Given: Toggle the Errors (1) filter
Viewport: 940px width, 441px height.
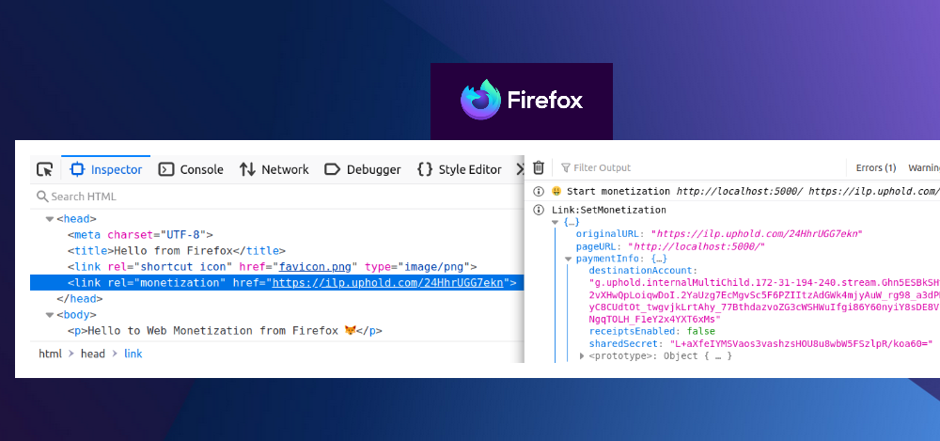Looking at the screenshot, I should tap(876, 168).
